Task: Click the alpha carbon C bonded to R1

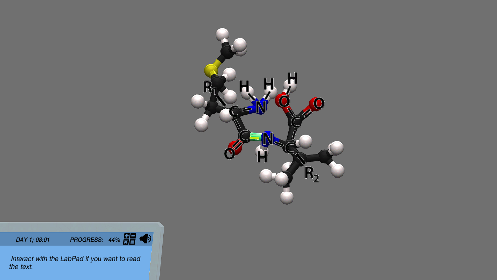Action: coord(234,112)
